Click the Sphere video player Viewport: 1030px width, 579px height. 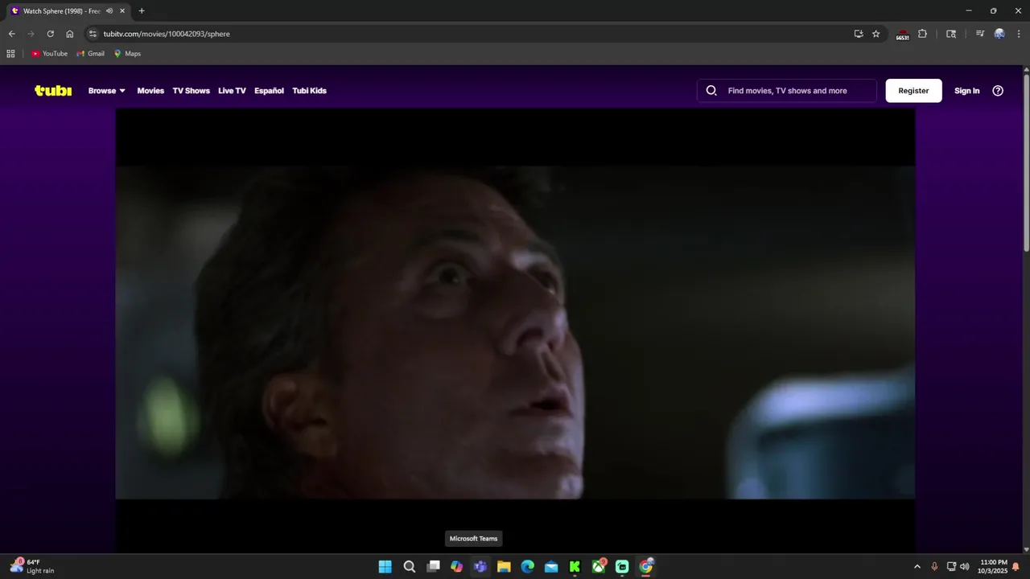click(x=515, y=331)
